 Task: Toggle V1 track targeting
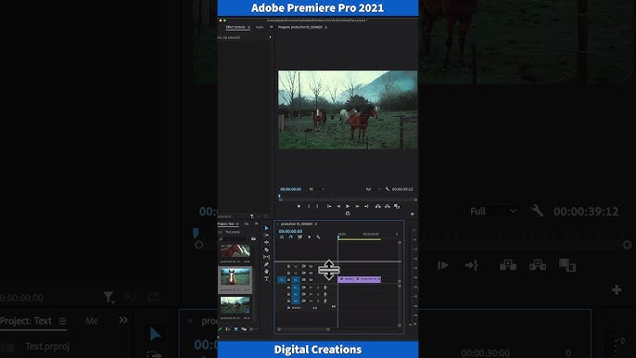click(x=296, y=280)
